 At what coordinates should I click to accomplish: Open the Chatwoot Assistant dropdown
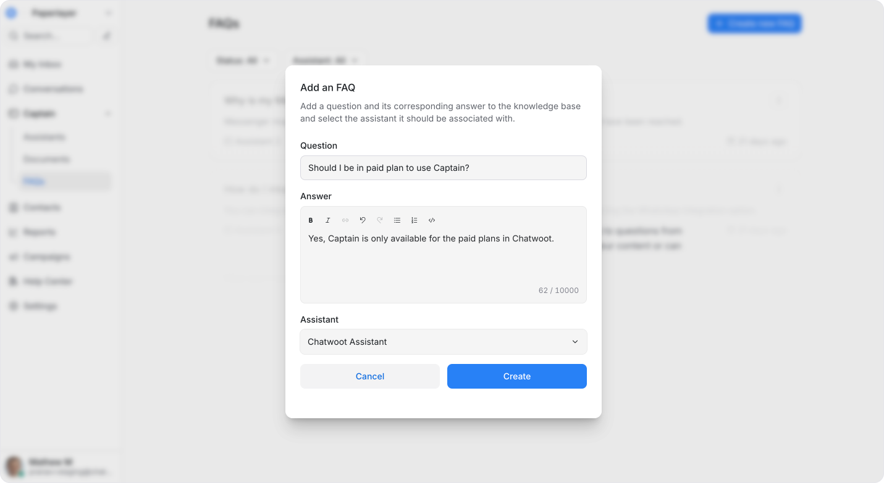point(444,342)
